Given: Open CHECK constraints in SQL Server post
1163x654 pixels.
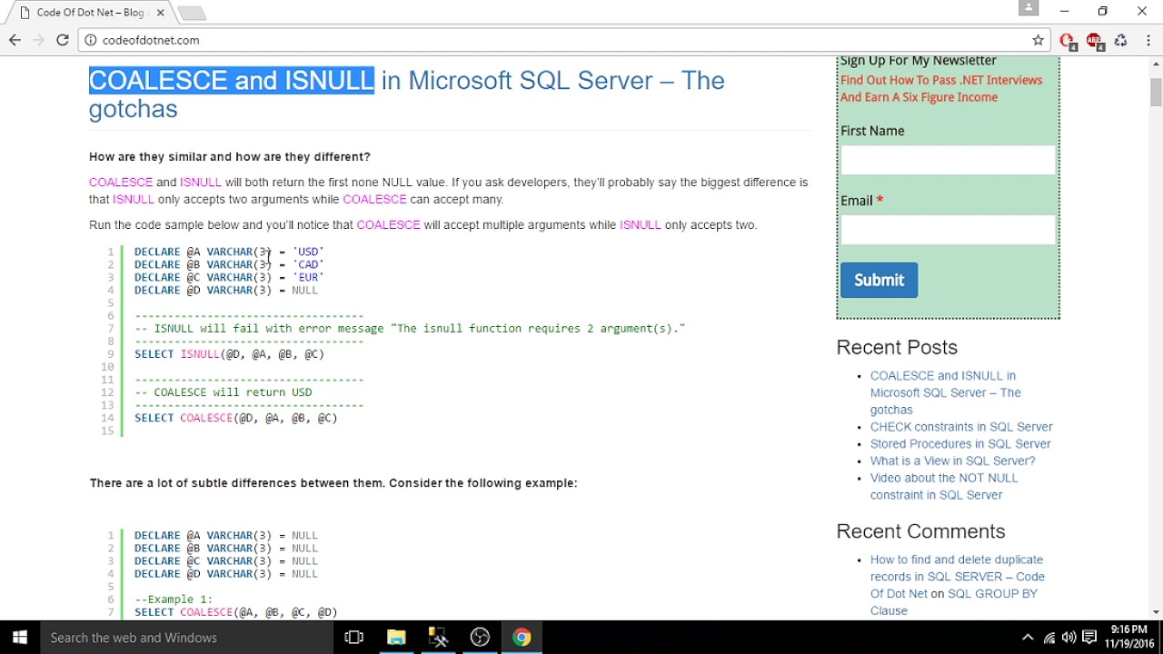Looking at the screenshot, I should click(961, 427).
